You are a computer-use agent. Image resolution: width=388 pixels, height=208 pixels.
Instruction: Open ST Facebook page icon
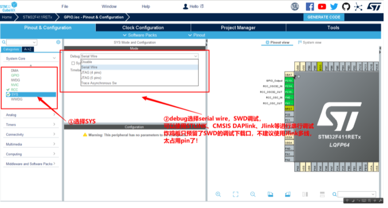[x=310, y=7]
